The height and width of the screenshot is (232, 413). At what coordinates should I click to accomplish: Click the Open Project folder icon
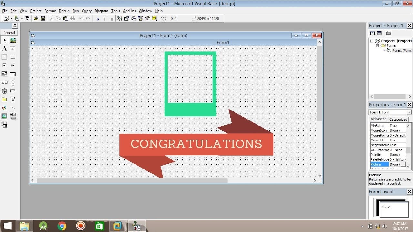(36, 19)
